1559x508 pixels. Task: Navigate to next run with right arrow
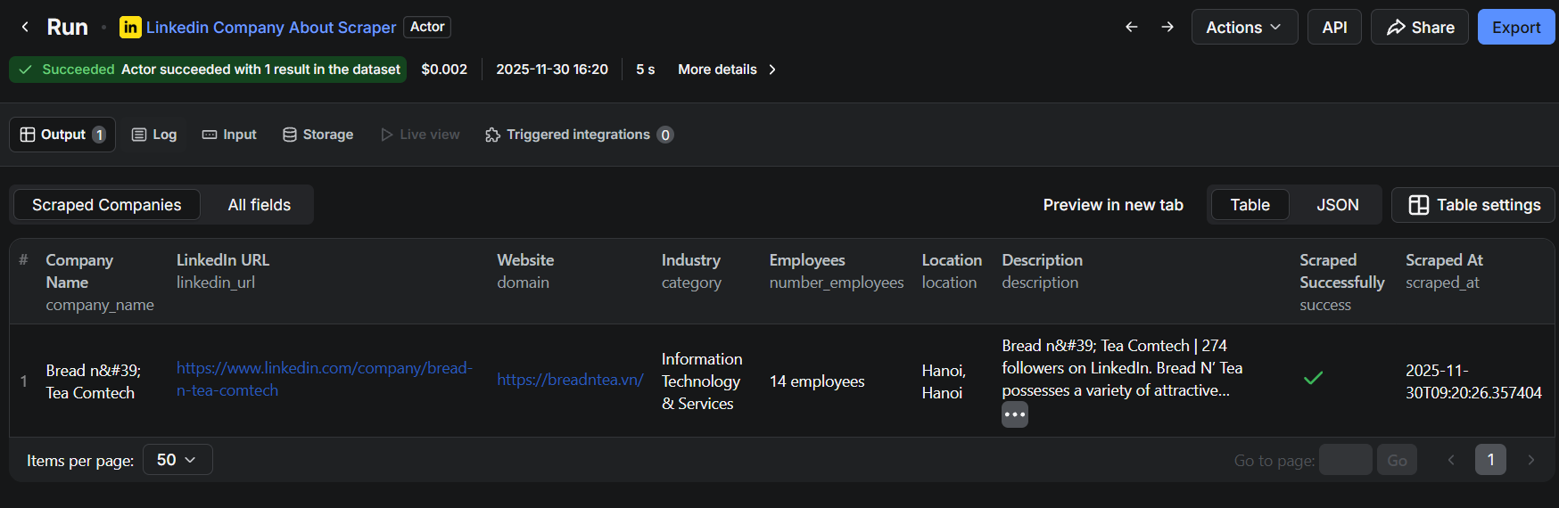(1167, 28)
